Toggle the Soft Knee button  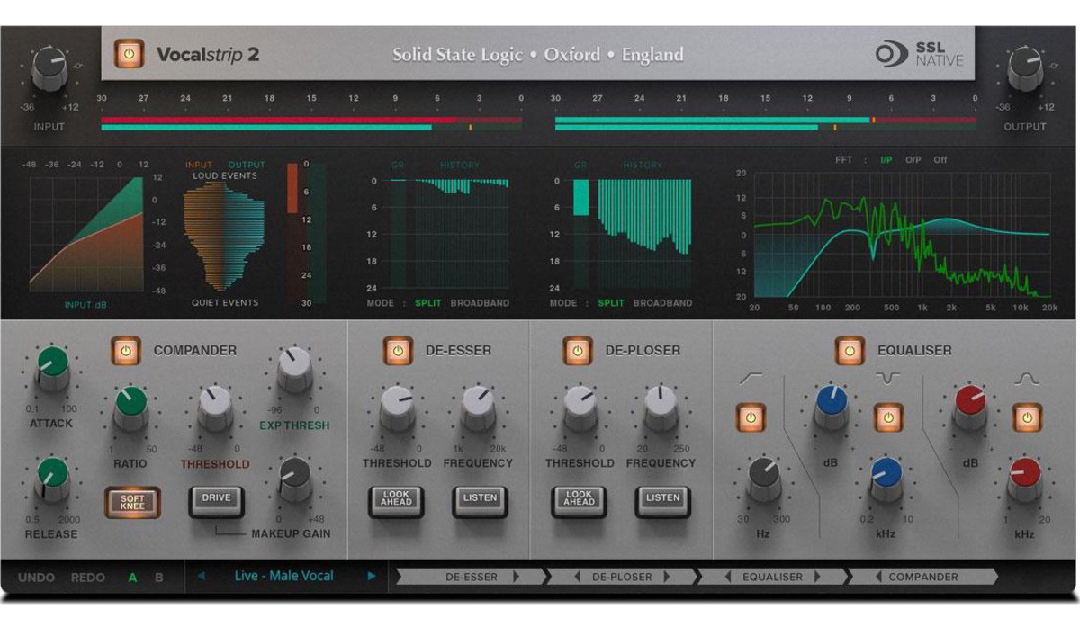(132, 502)
